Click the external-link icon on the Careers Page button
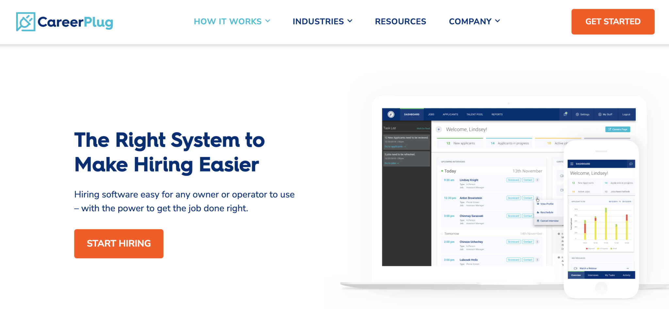Viewport: 669px width, 309px height. [x=610, y=129]
